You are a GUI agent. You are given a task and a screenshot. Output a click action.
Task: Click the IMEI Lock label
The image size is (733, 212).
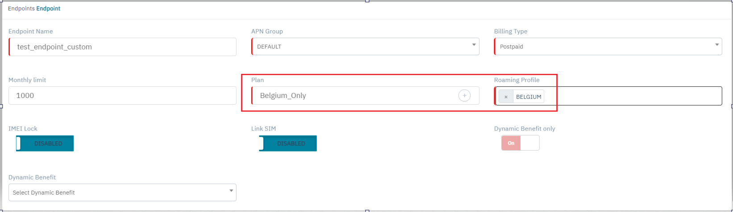point(23,129)
